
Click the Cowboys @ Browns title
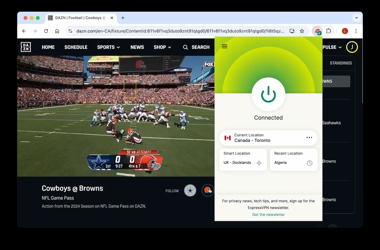point(72,188)
